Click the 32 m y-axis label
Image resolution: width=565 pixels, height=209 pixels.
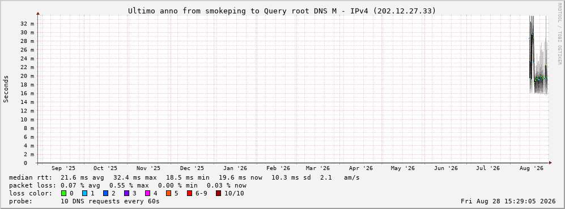click(27, 23)
